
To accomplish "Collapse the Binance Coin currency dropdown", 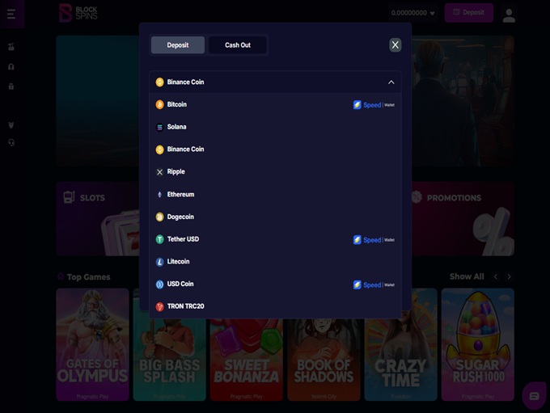I will [391, 82].
